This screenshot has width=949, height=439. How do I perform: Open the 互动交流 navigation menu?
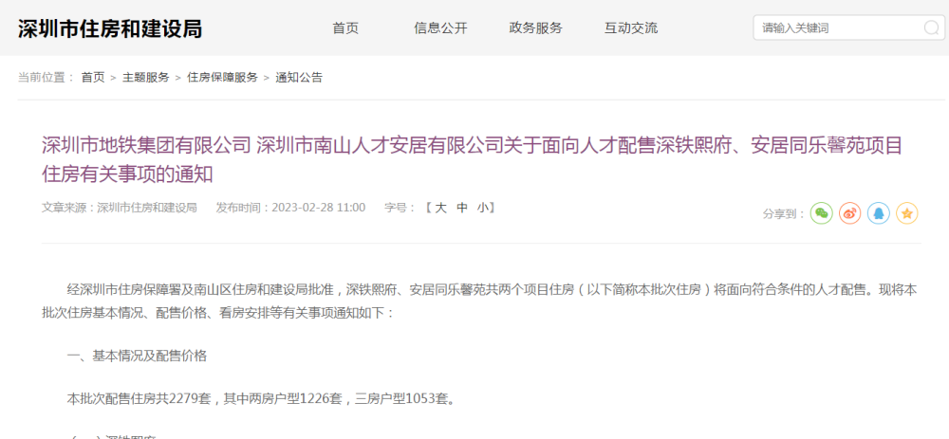click(x=631, y=27)
